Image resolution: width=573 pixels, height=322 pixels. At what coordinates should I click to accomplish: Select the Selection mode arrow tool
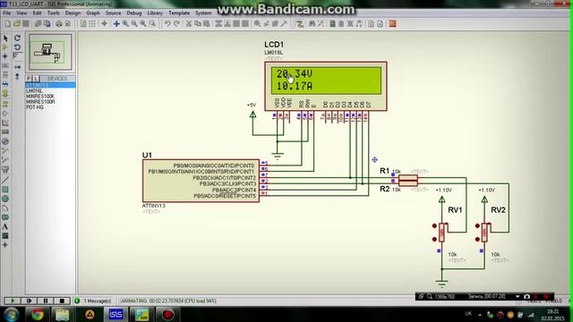pyautogui.click(x=5, y=38)
